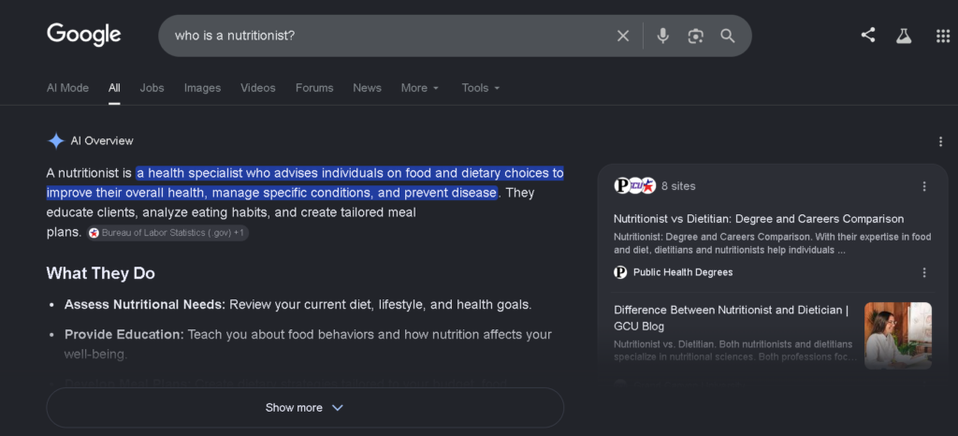Open AI Overview three-dot options menu
The image size is (958, 436).
click(940, 141)
